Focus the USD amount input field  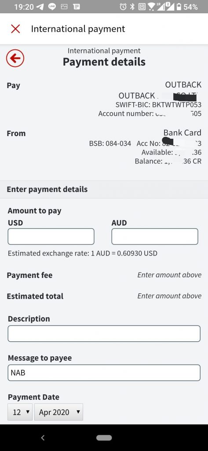pos(51,237)
